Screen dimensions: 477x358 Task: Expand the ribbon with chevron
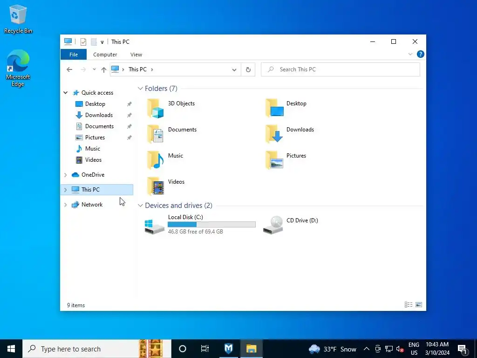(410, 54)
